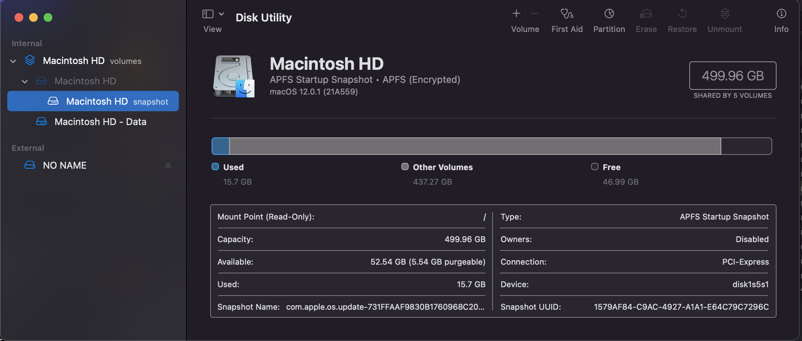Click the Erase disk icon
Image resolution: width=802 pixels, height=341 pixels.
pos(646,14)
